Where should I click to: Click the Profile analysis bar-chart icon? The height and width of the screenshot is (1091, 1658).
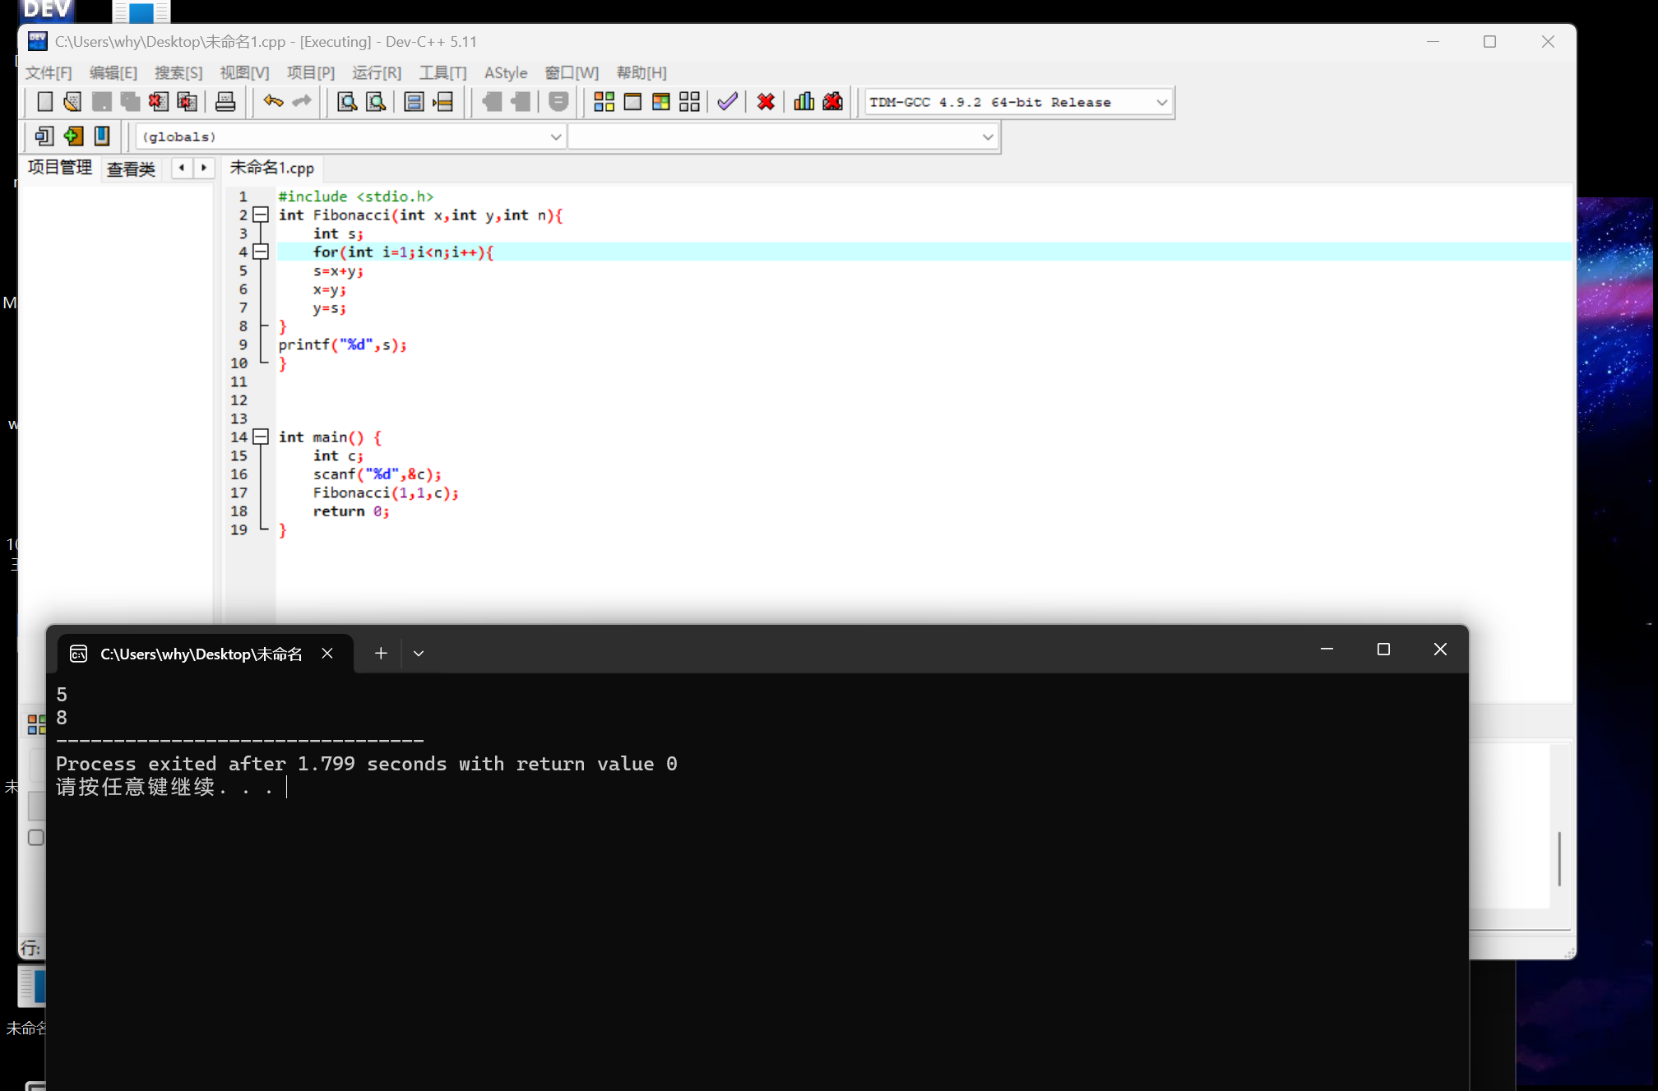[804, 102]
